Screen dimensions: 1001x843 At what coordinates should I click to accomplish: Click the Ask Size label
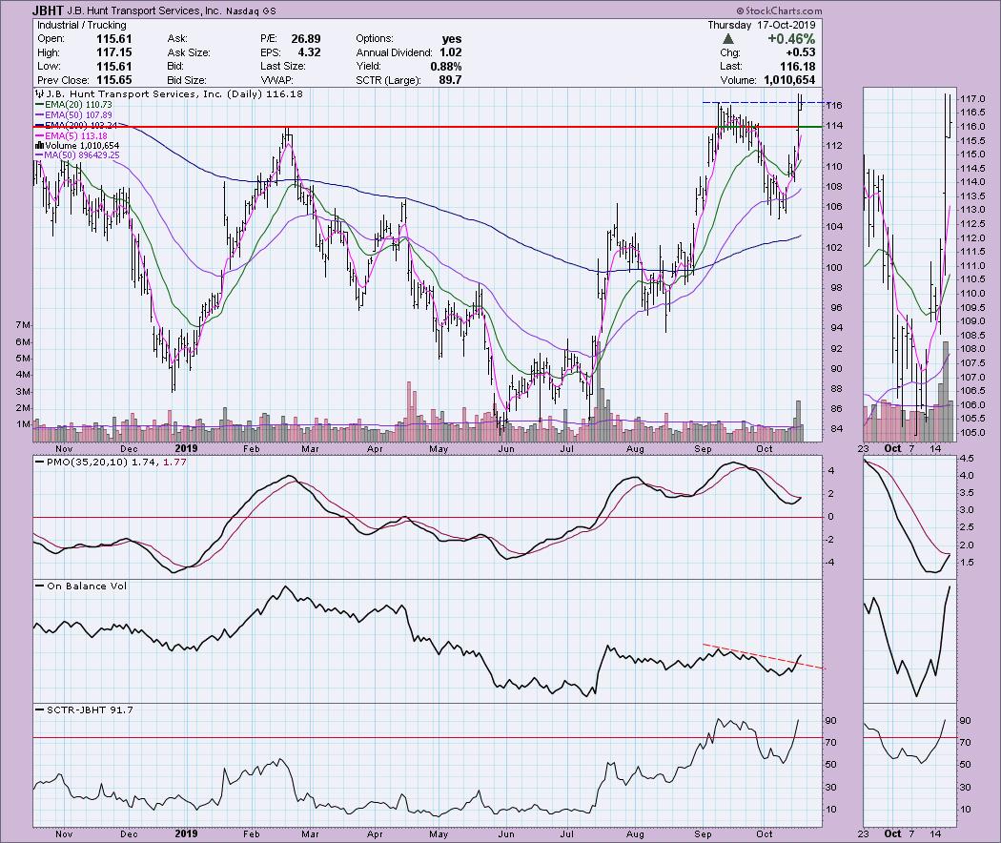pyautogui.click(x=189, y=52)
